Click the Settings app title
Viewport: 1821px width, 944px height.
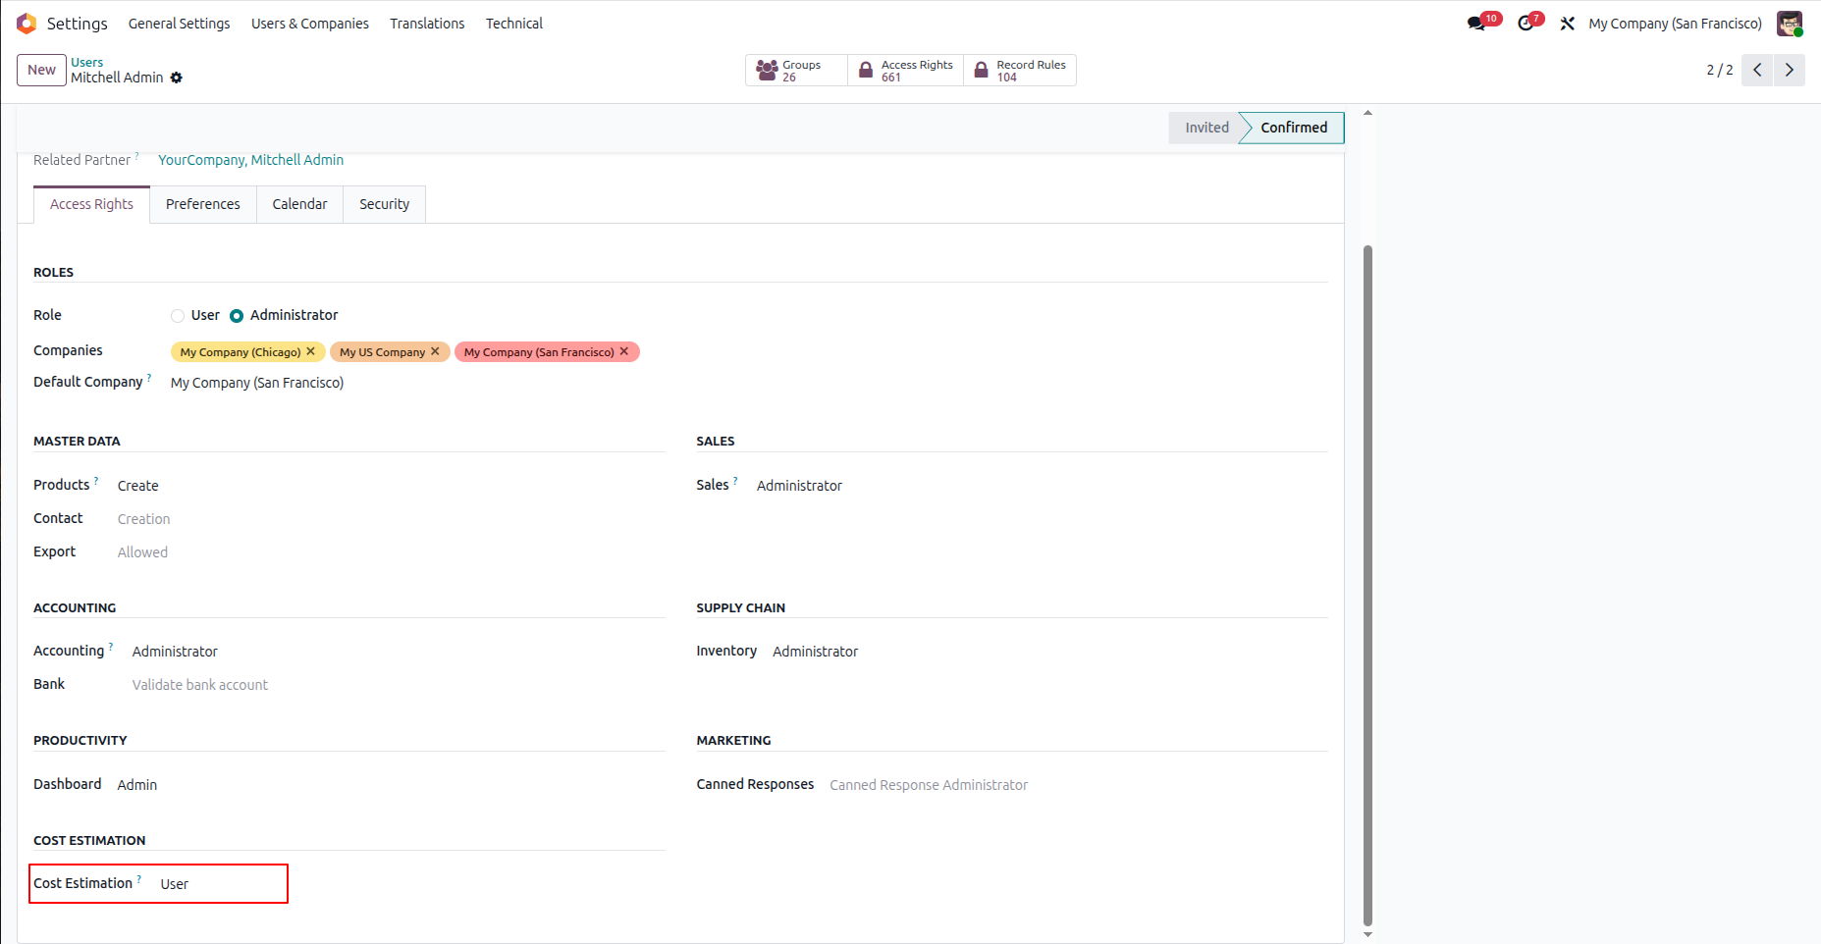pos(78,24)
